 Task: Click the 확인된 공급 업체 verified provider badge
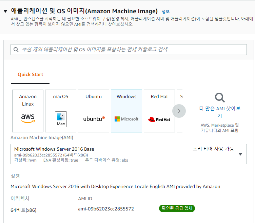tap(177, 208)
